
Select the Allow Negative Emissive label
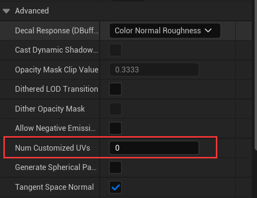click(55, 128)
